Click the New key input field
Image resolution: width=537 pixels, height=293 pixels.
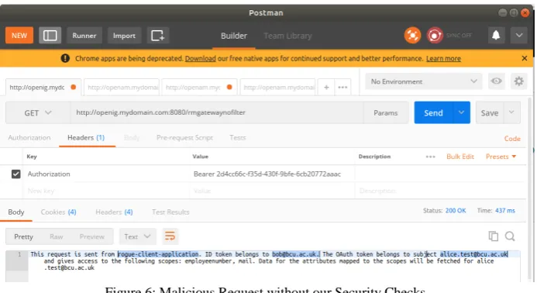pos(106,191)
